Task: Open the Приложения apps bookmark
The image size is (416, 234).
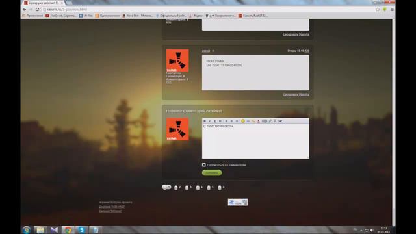Action: 32,16
